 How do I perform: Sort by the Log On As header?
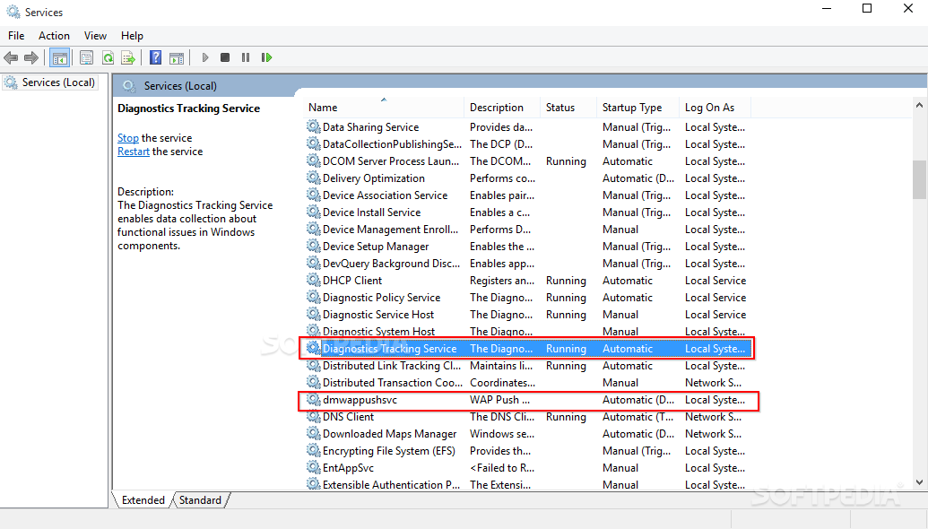tap(715, 107)
